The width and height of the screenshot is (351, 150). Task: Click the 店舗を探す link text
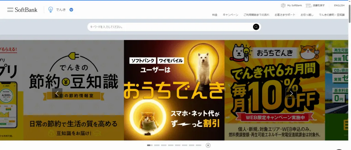(319, 5)
